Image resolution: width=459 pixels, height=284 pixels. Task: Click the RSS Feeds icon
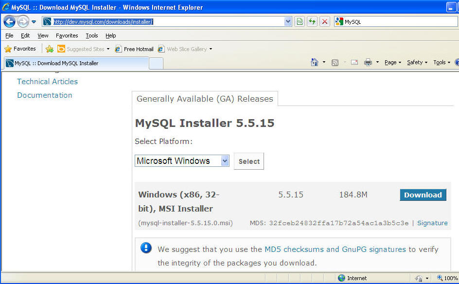pos(335,62)
